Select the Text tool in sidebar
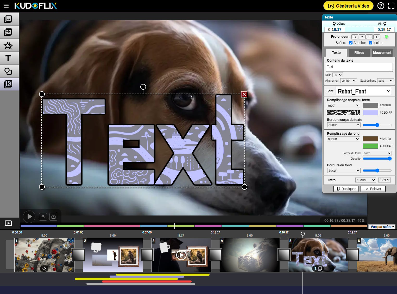 (x=8, y=58)
